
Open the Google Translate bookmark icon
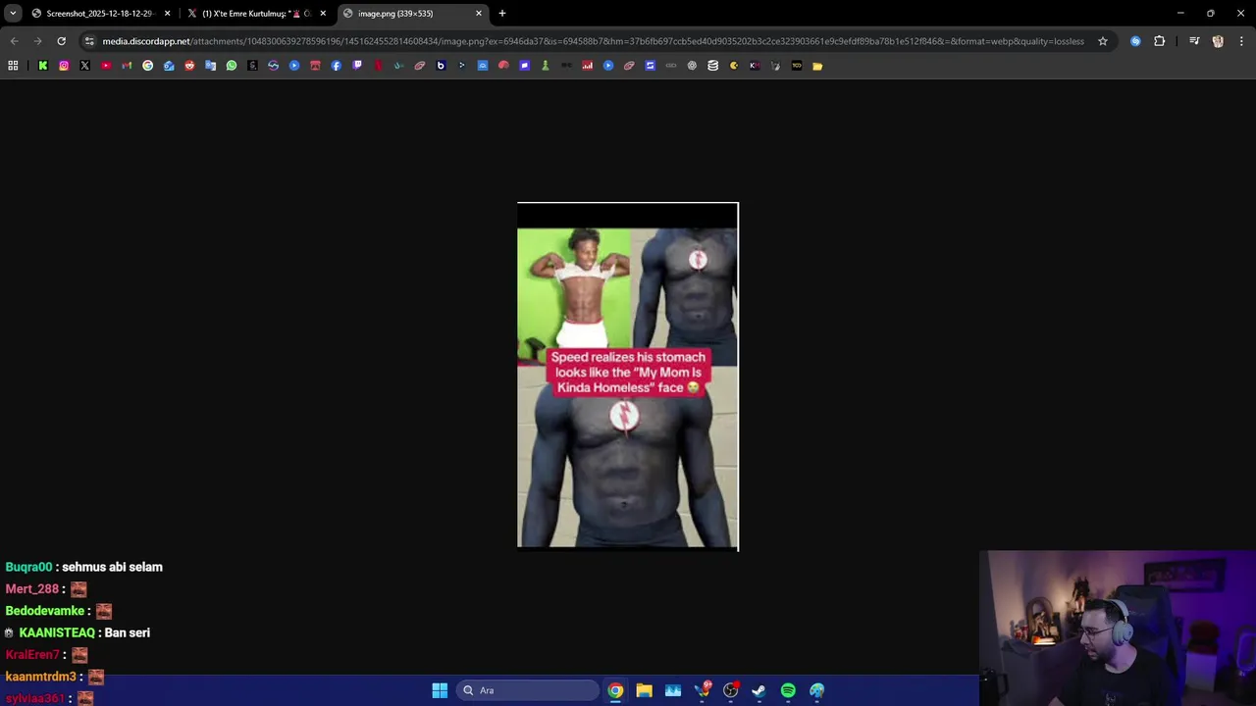[210, 66]
